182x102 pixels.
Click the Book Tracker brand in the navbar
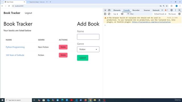(x=12, y=13)
